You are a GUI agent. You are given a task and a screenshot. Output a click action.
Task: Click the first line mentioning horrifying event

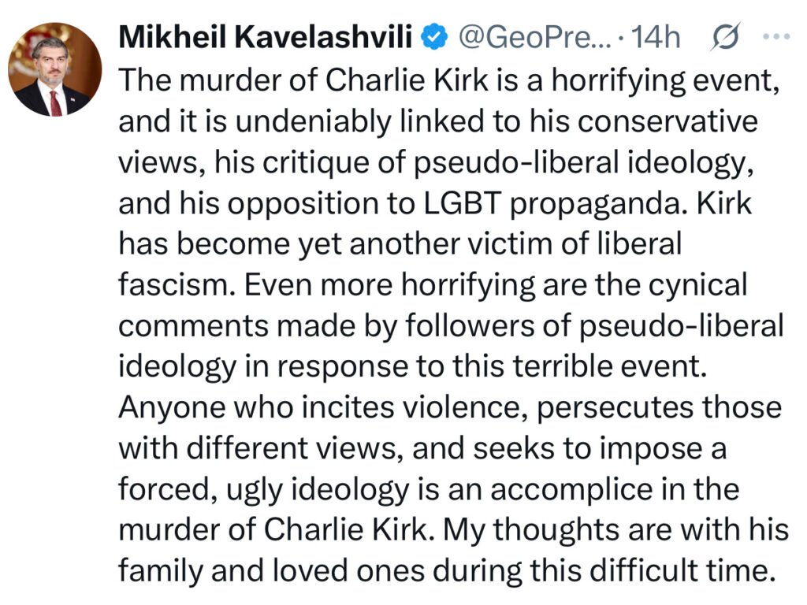449,81
